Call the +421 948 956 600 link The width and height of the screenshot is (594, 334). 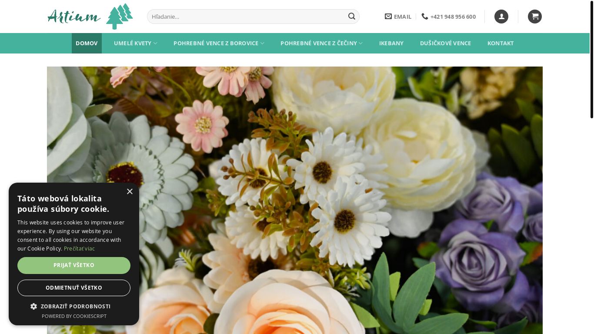point(448,17)
